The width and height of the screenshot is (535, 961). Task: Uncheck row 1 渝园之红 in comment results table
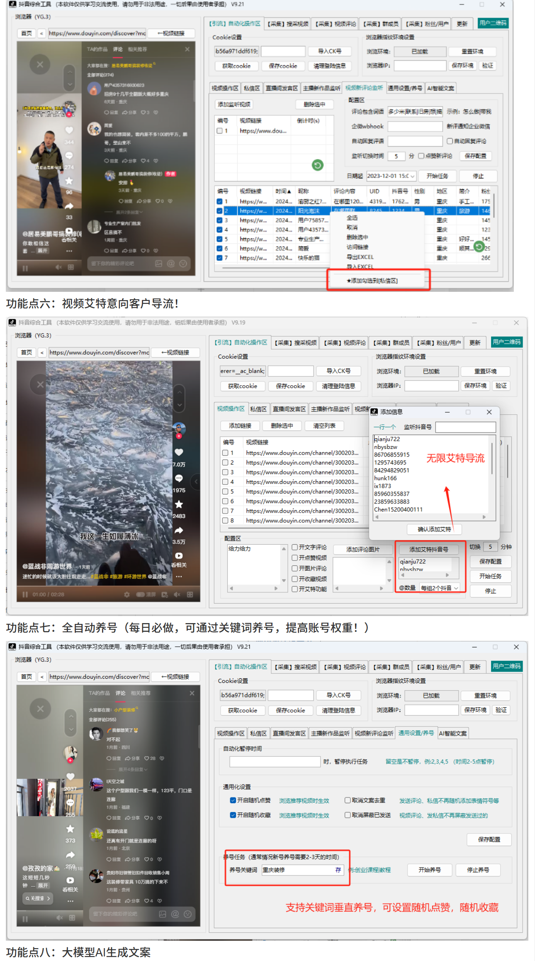(219, 201)
